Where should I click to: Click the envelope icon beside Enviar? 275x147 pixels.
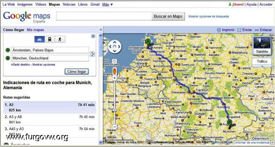239,30
